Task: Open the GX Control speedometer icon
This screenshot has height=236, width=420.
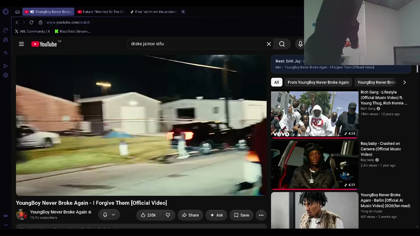Action: click(6, 30)
